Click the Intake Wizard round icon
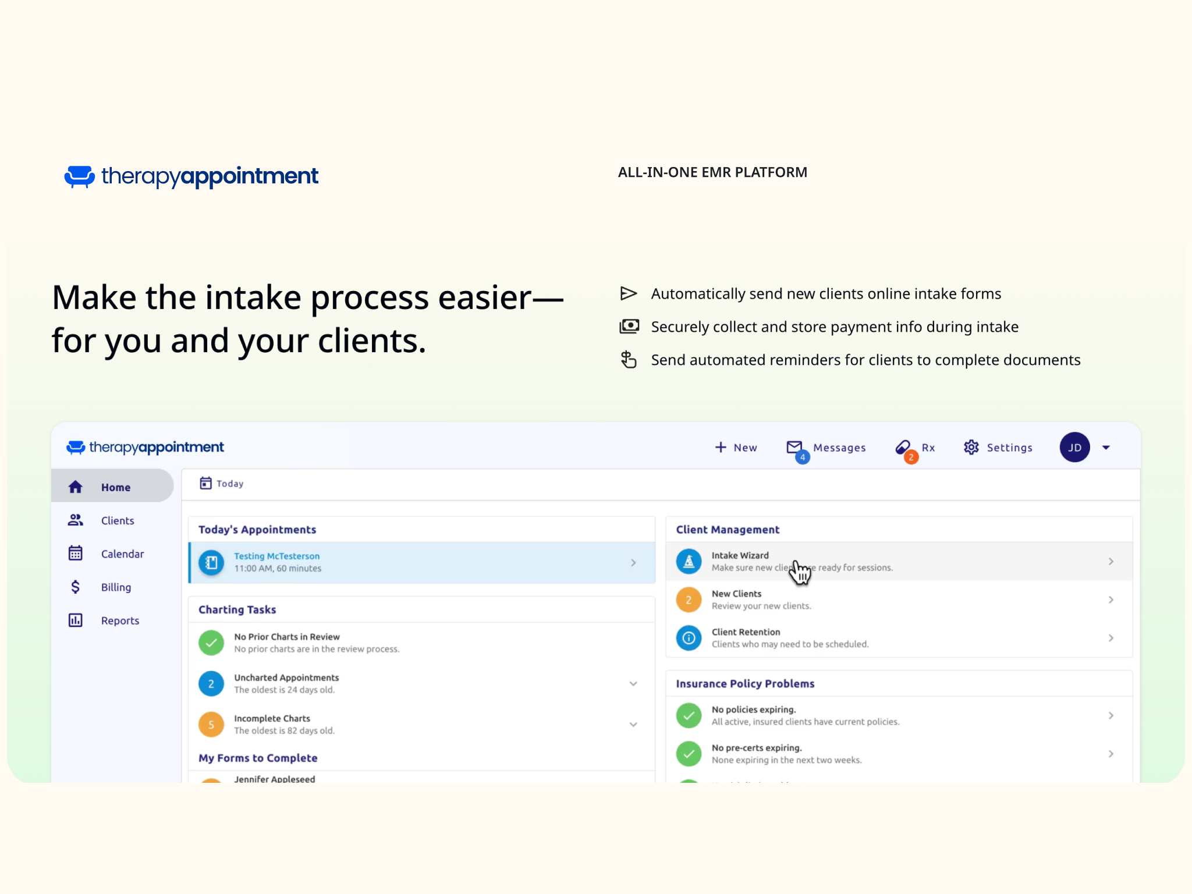1192x894 pixels. 689,561
